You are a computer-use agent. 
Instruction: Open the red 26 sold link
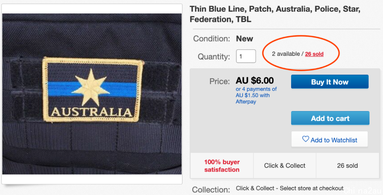coord(314,54)
